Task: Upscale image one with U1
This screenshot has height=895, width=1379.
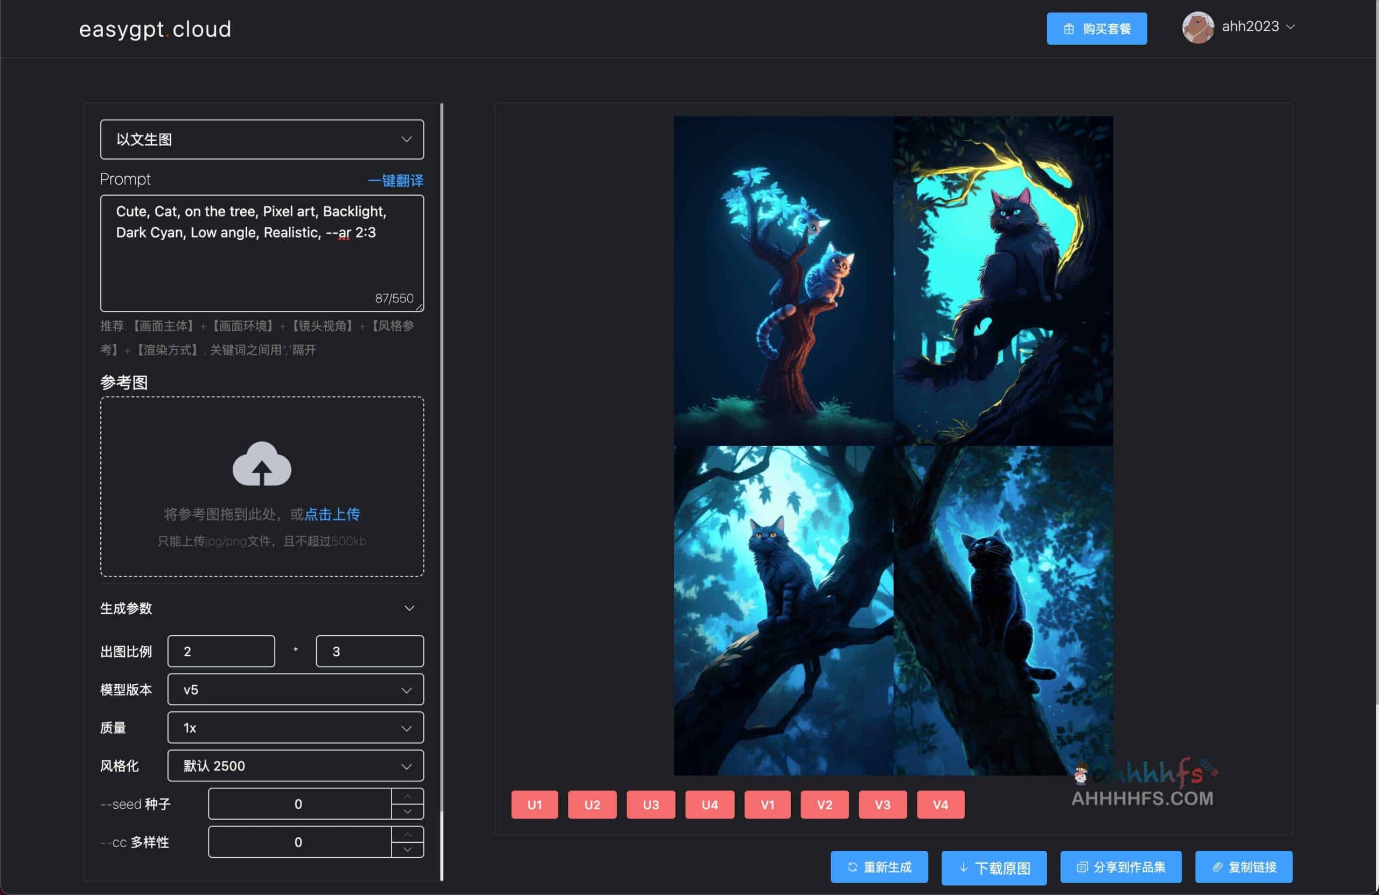Action: pos(534,804)
